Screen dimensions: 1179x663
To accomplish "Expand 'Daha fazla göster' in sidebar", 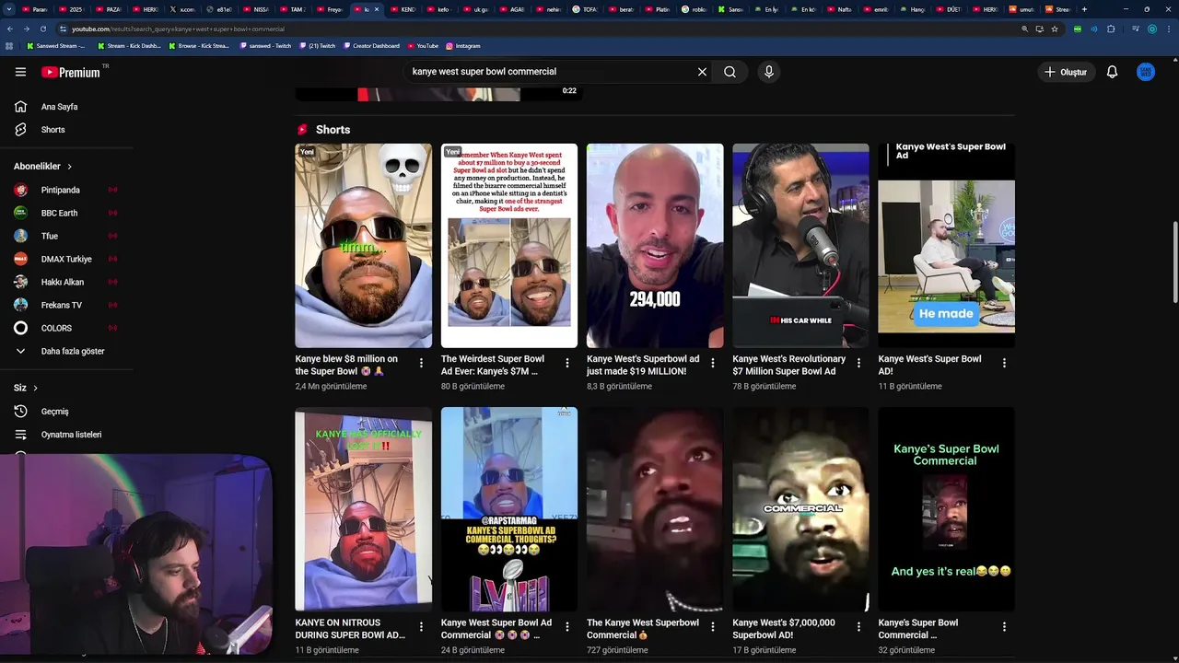I will pos(66,351).
